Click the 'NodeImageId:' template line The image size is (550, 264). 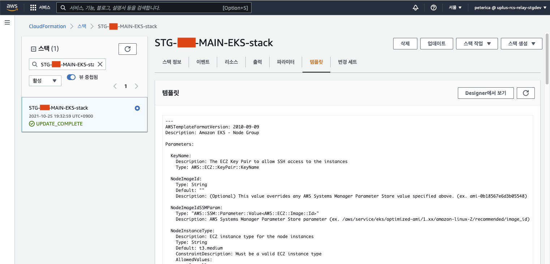click(x=186, y=179)
